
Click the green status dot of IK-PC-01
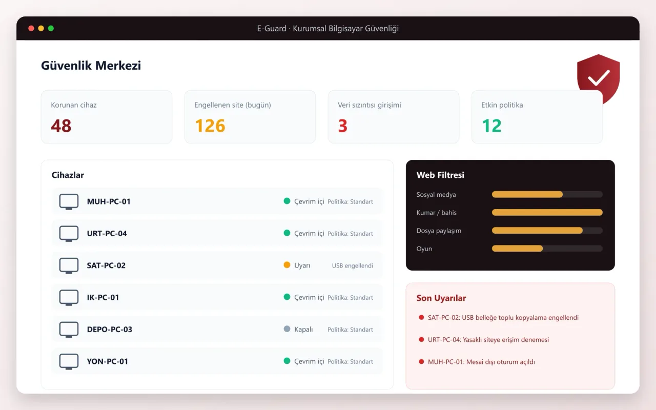(287, 297)
